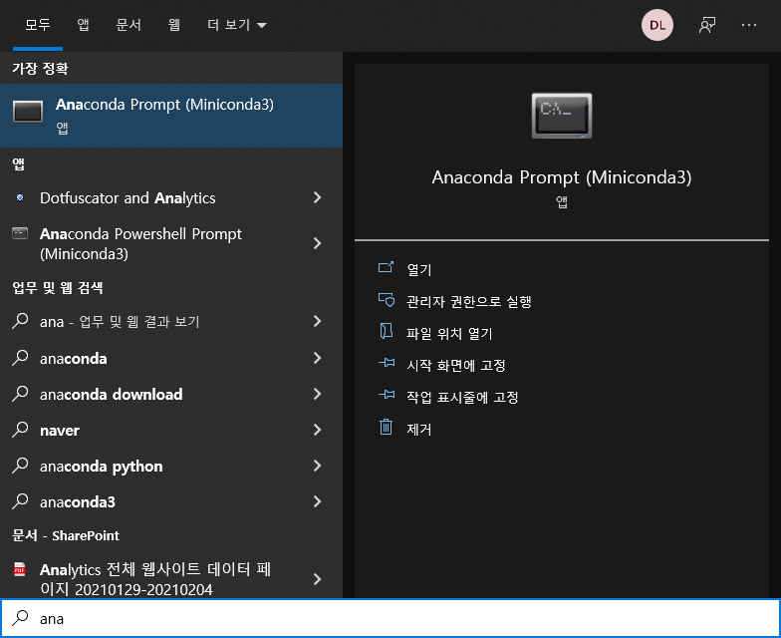Select the 모두 tab
Screen dimensions: 781x638
point(38,24)
